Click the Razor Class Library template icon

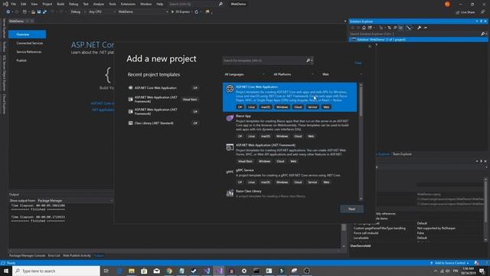(230, 193)
